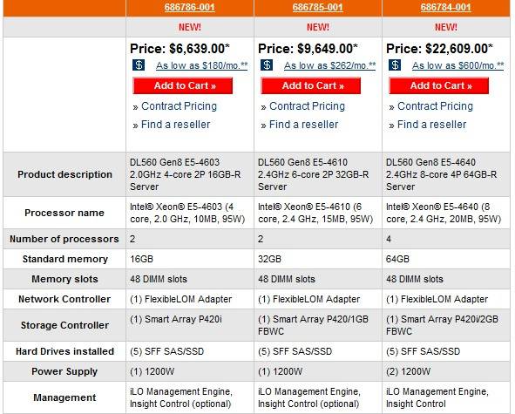Click dollar financing icon under $22,609.00 price
Screen dimensions: 515x414
[x=395, y=65]
